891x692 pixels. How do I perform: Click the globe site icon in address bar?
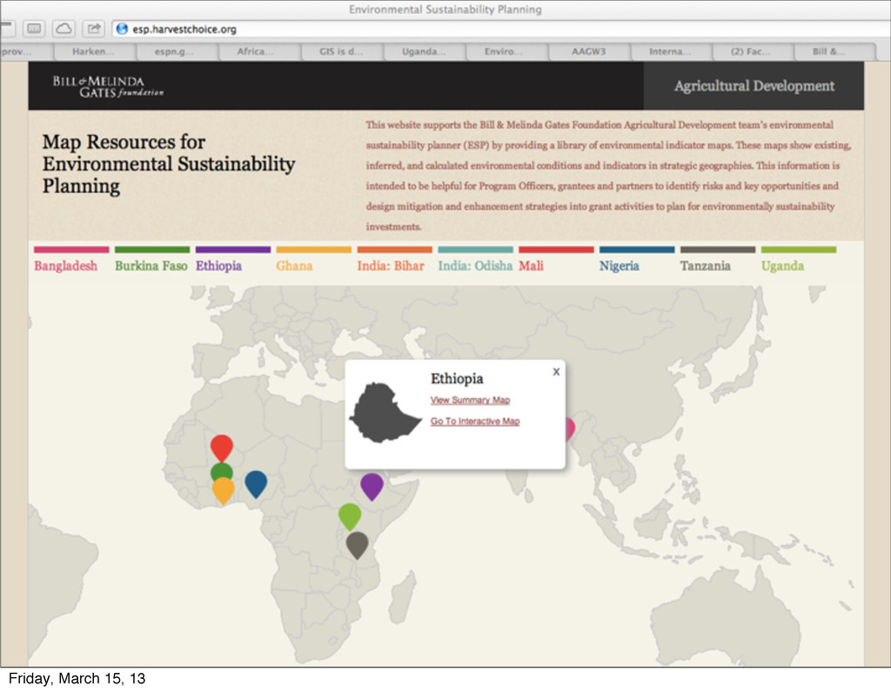pyautogui.click(x=122, y=29)
